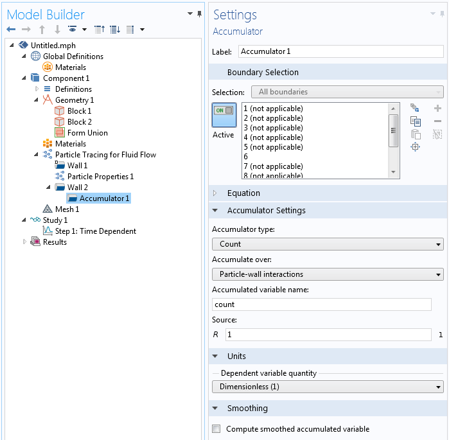Open the Show options dropdown arrow
The image size is (449, 440).
[x=85, y=30]
